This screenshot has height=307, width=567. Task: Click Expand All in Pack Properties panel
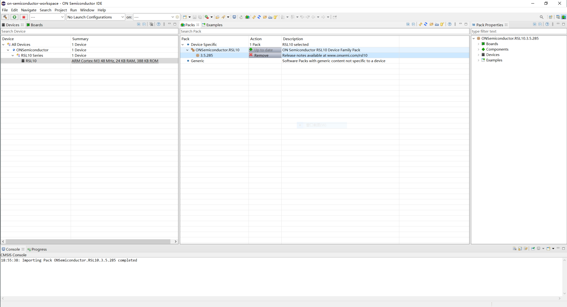tap(535, 24)
